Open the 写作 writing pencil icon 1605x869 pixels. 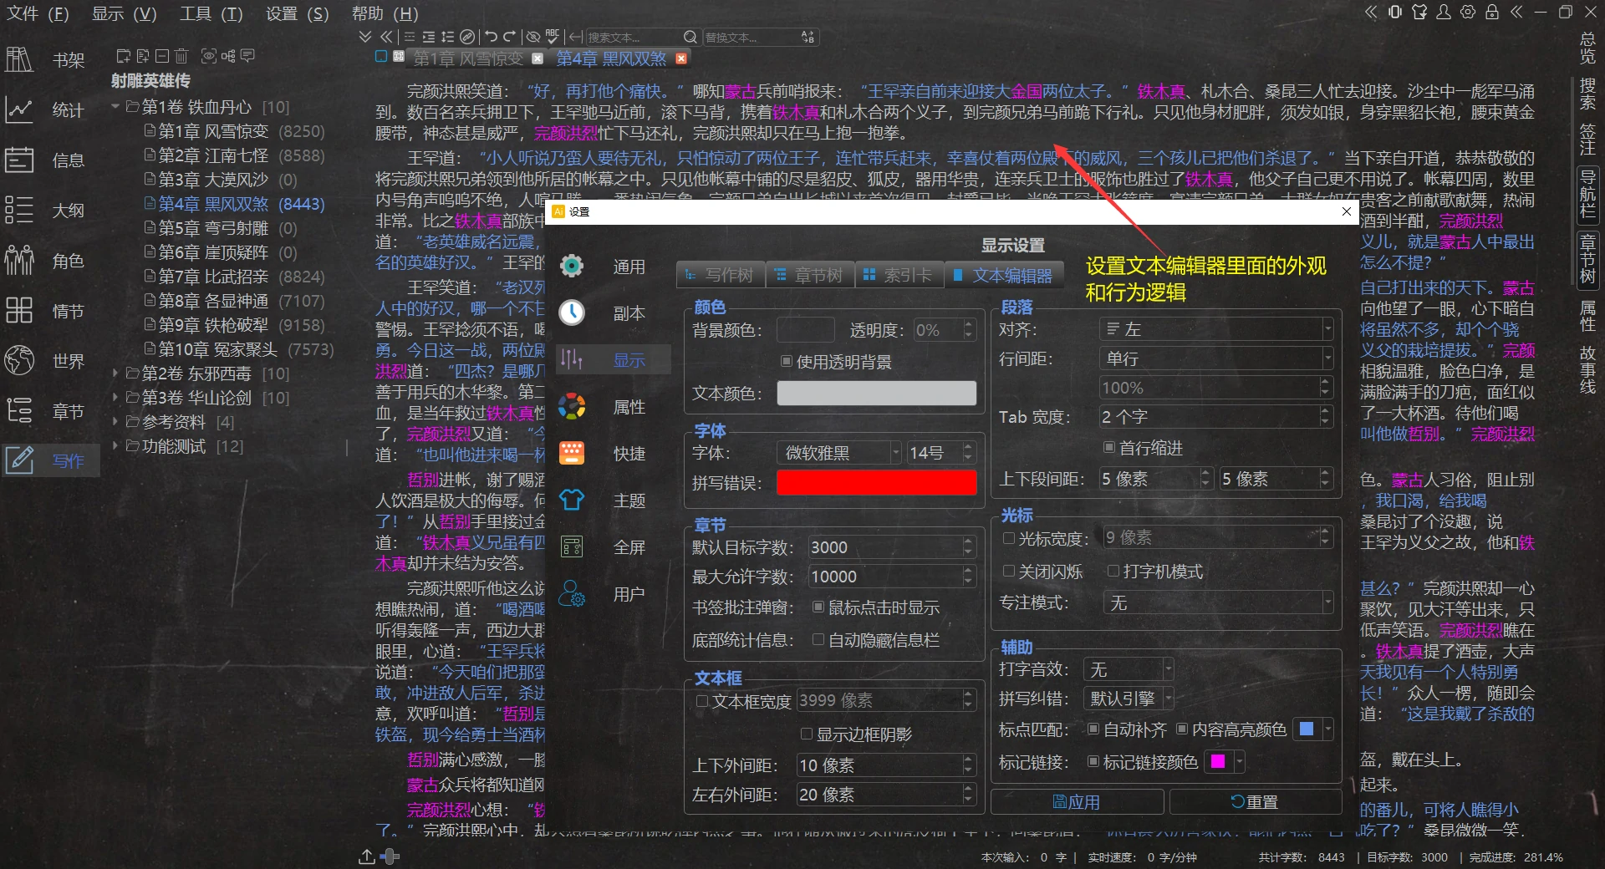[x=19, y=460]
